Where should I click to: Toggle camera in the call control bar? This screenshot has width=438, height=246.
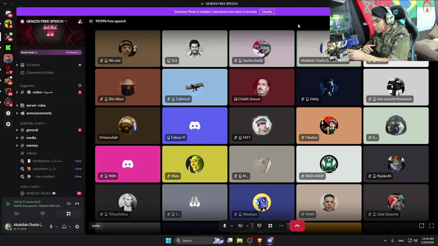(240, 225)
